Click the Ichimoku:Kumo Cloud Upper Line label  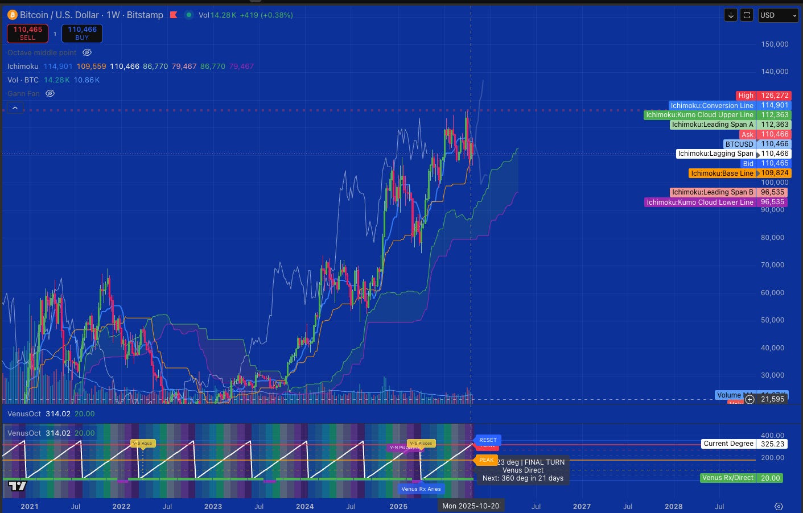(x=717, y=115)
